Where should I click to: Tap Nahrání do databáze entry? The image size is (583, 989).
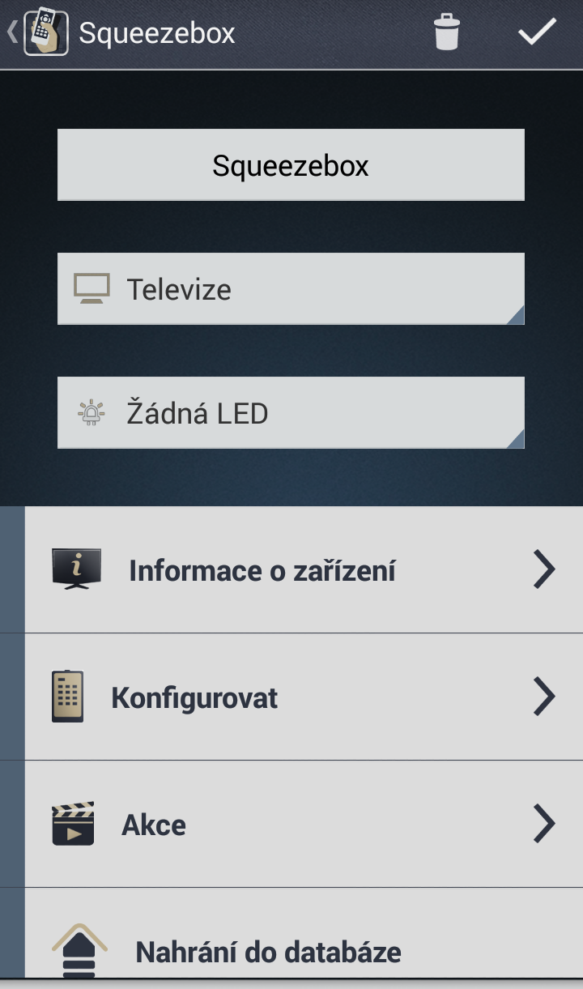point(268,952)
